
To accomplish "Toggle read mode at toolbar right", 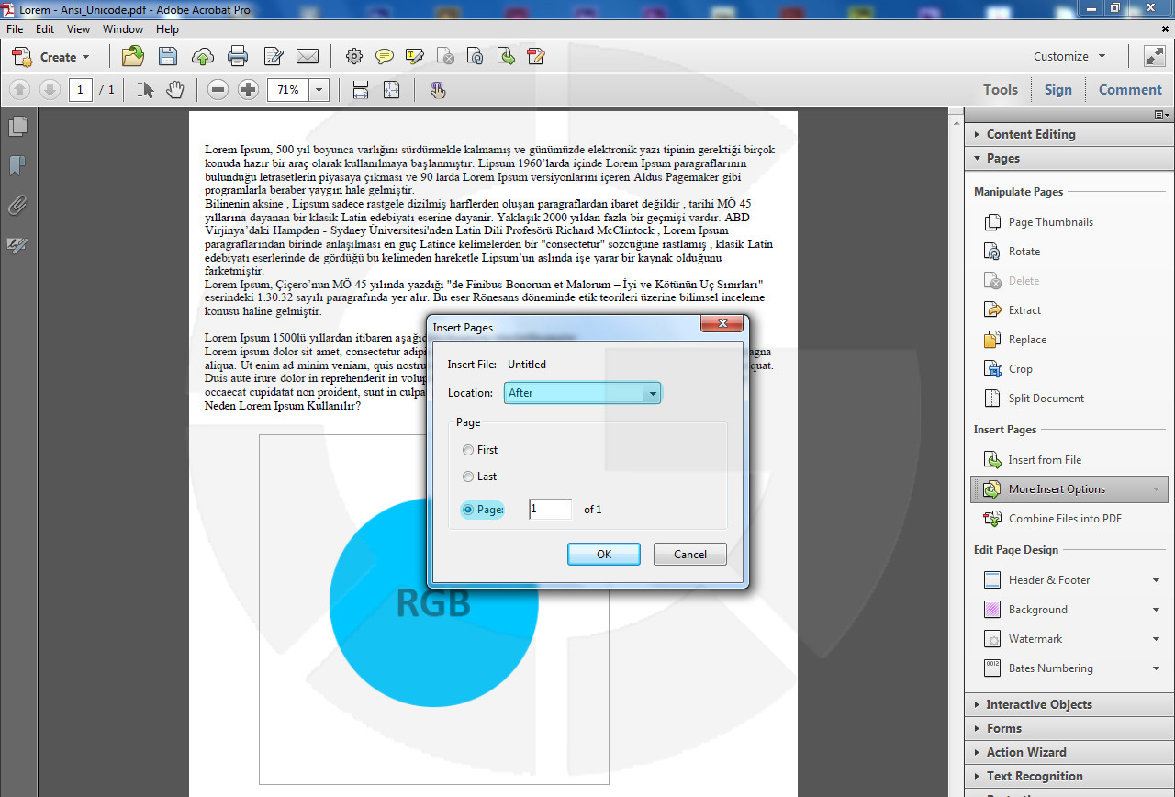I will [x=1154, y=56].
